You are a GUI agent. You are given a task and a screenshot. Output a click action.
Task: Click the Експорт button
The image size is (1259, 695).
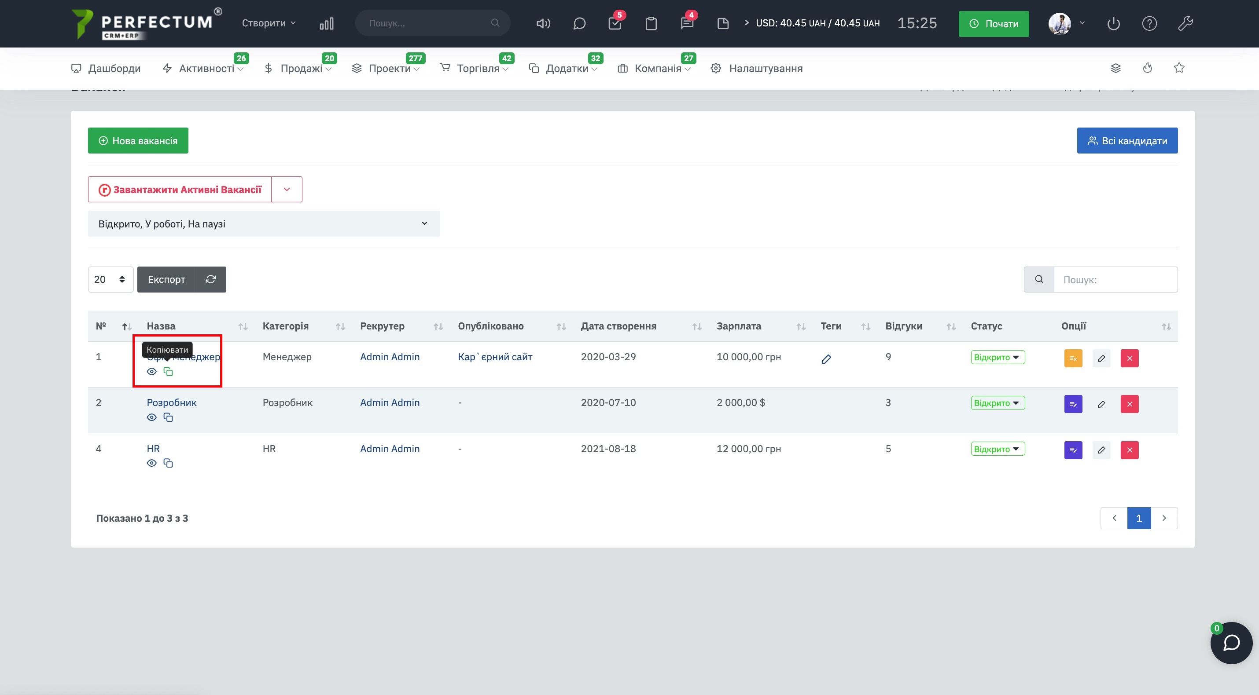pos(166,279)
